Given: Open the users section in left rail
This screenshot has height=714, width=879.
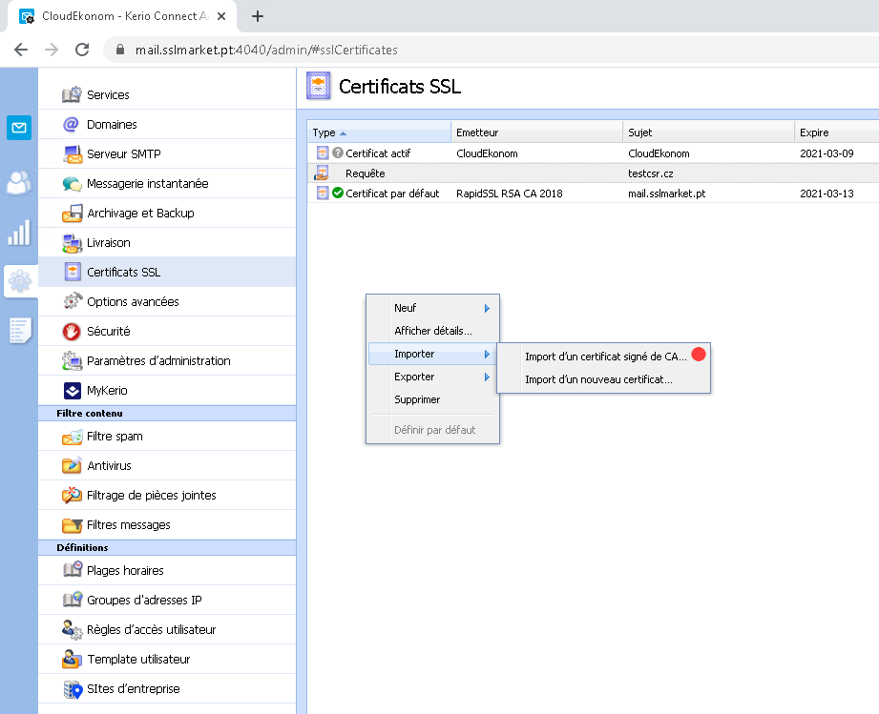Looking at the screenshot, I should point(19,182).
